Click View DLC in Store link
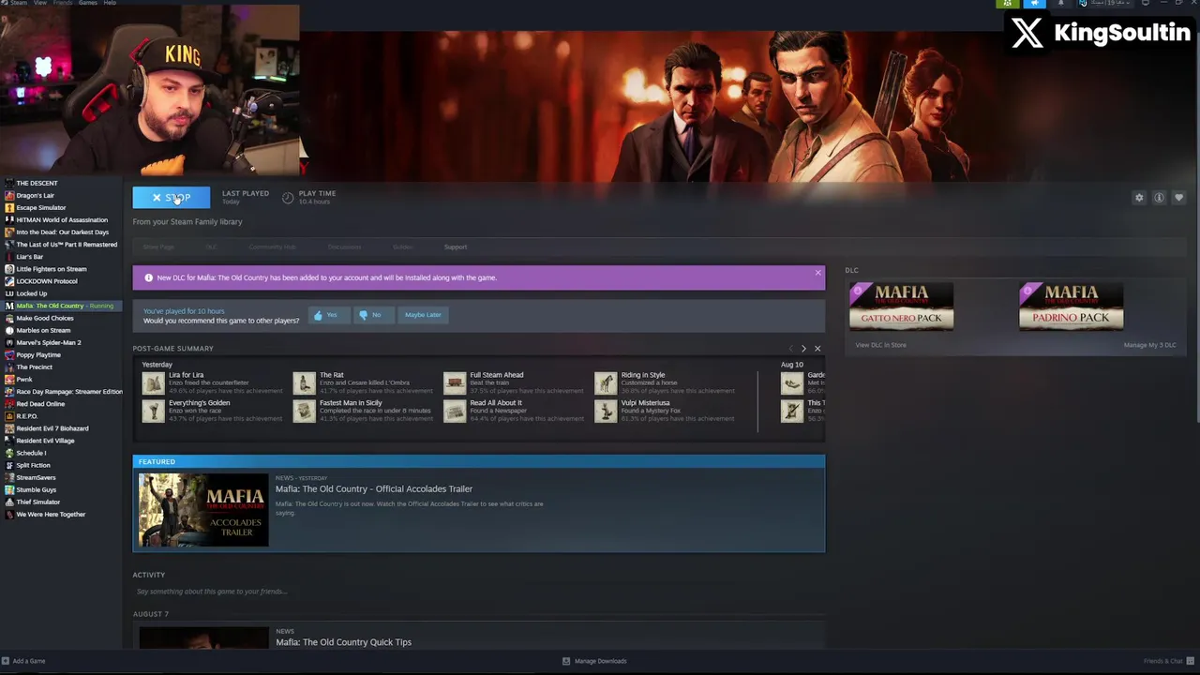 coord(880,345)
